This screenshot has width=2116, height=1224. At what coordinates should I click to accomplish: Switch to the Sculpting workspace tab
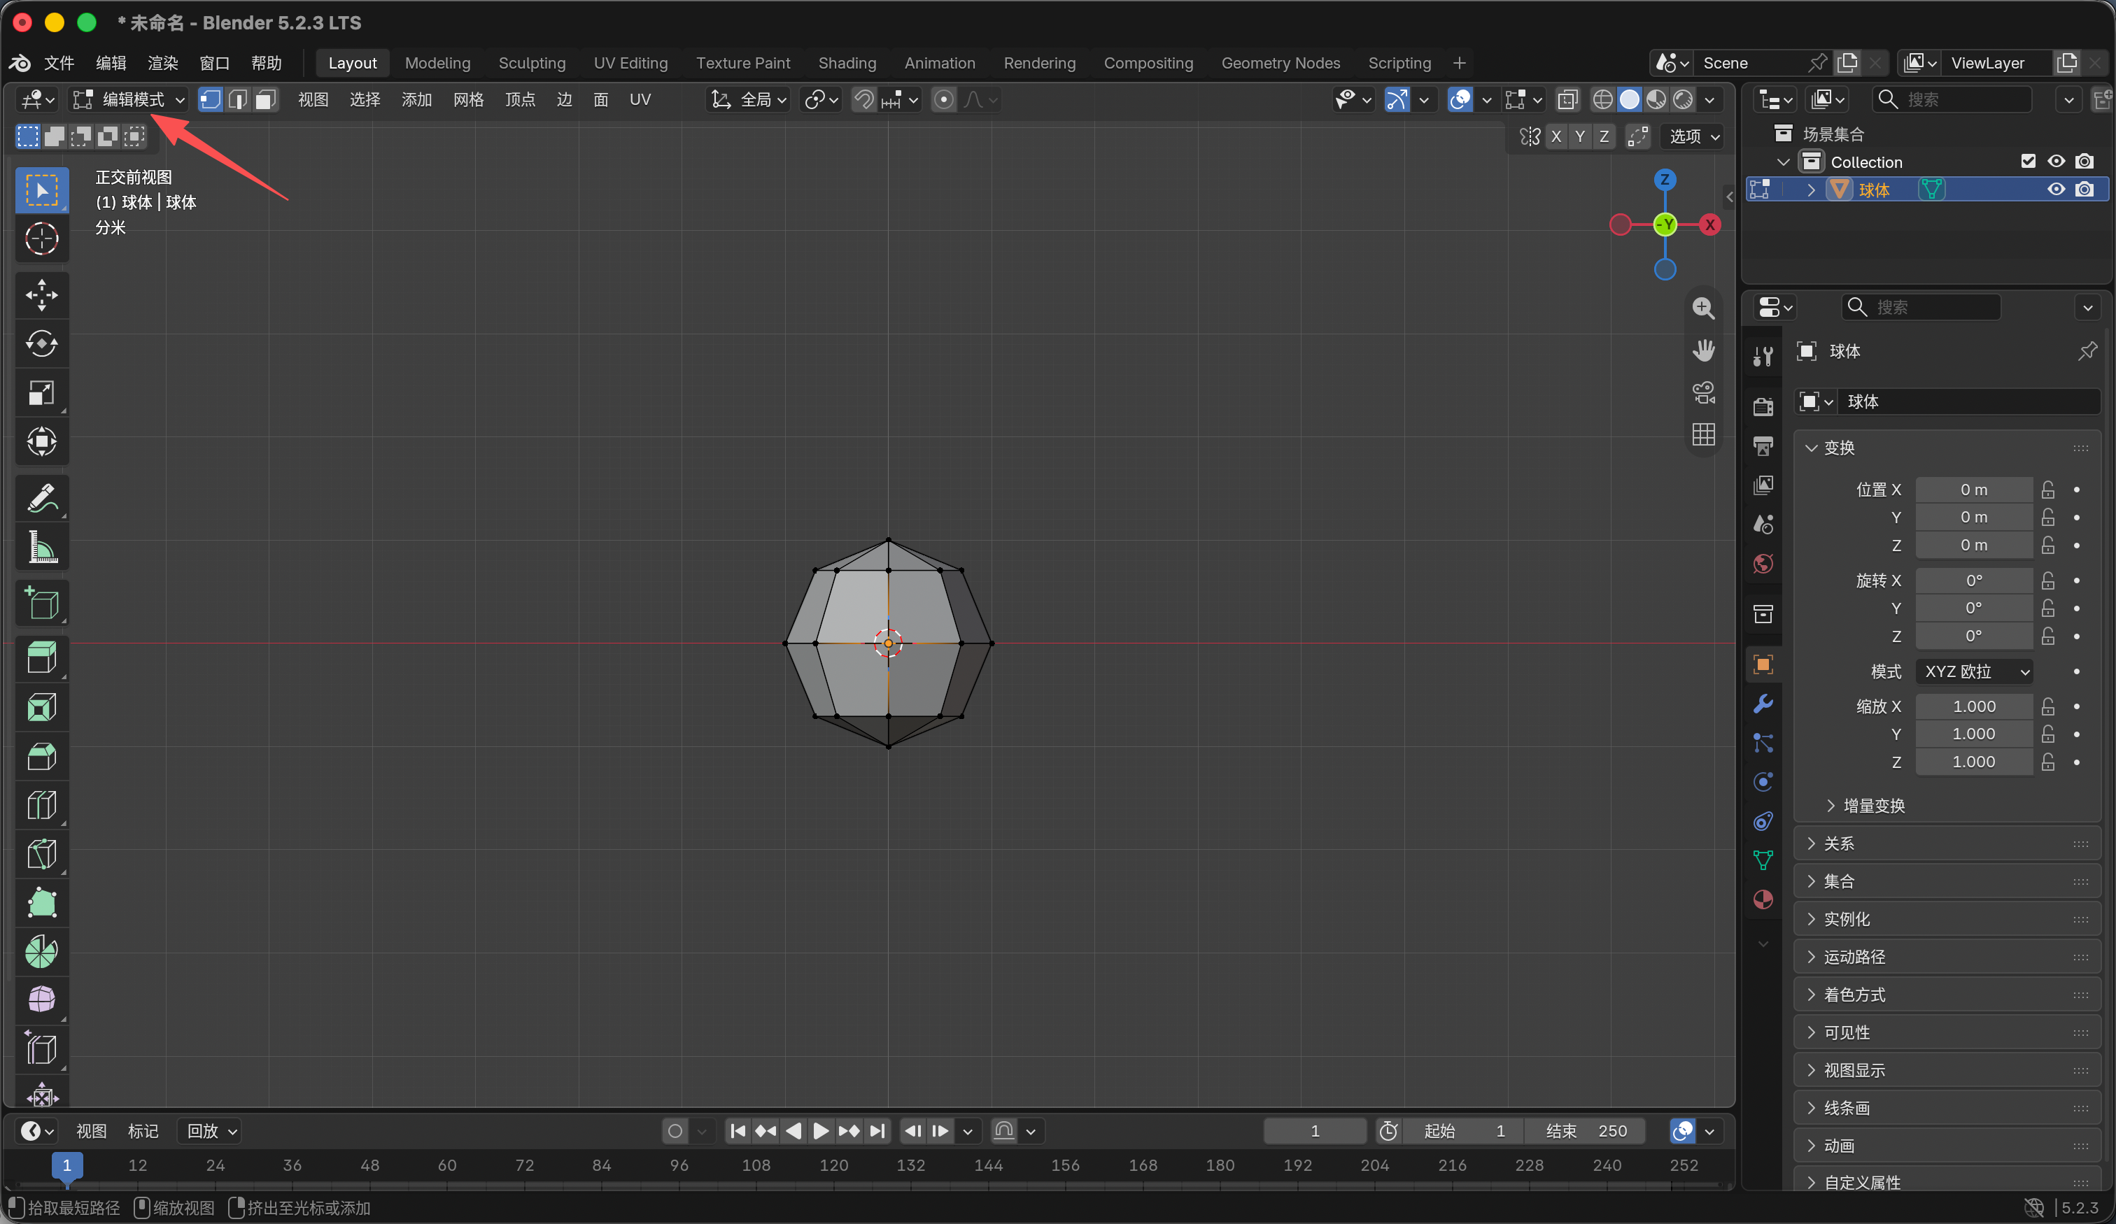pos(532,63)
